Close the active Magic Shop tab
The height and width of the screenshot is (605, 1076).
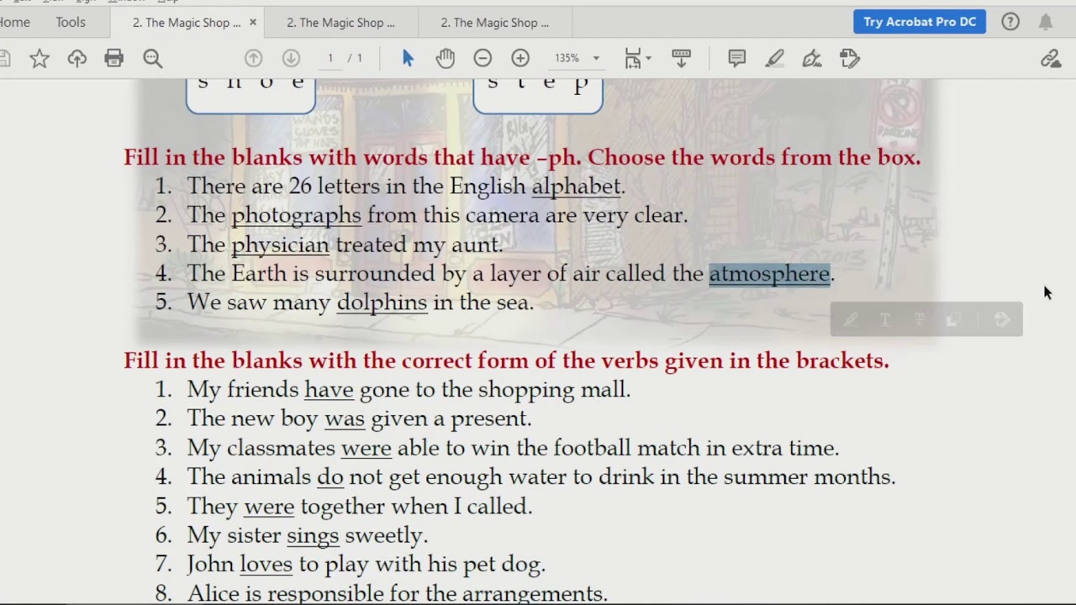(253, 23)
